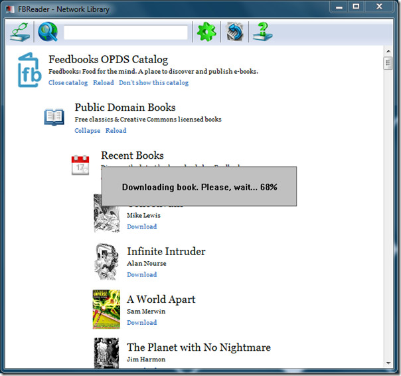Reload the Public Domain Books section
401x376 pixels.
[116, 131]
